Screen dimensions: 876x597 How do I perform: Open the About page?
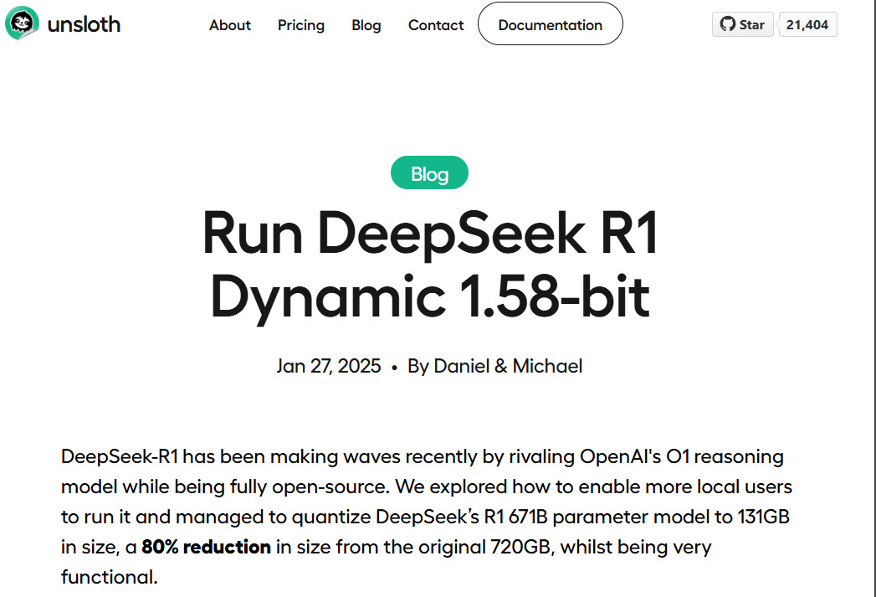[229, 25]
